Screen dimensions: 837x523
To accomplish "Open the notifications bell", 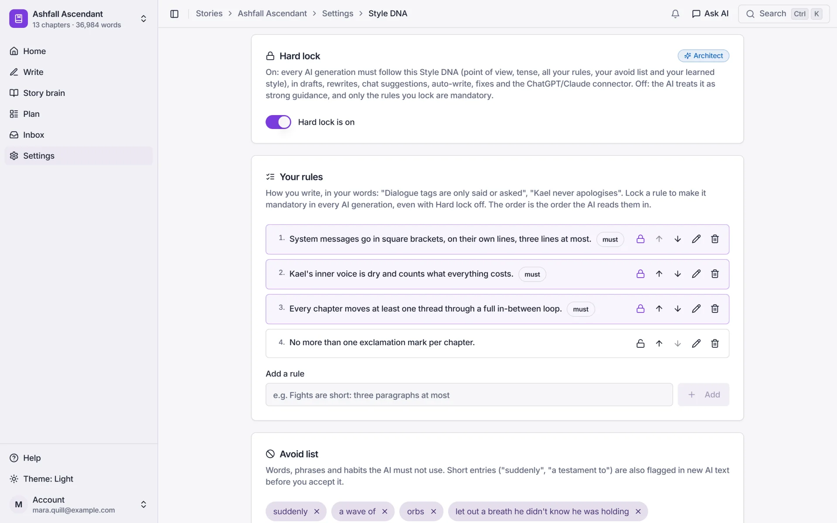I will 675,14.
